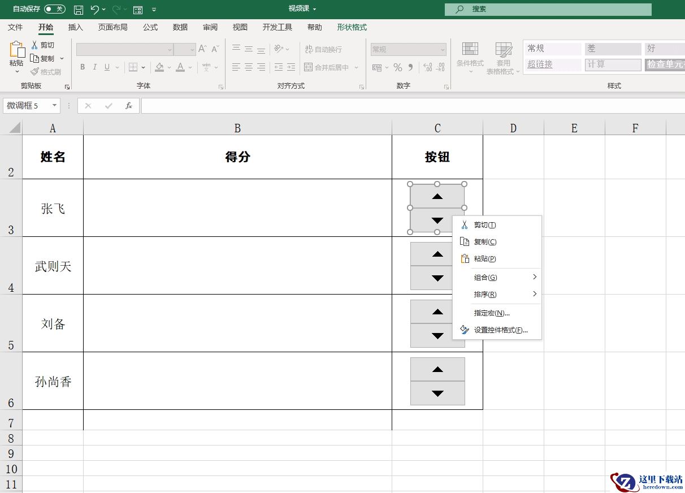Toggle Underline formatting
The width and height of the screenshot is (685, 493).
107,67
